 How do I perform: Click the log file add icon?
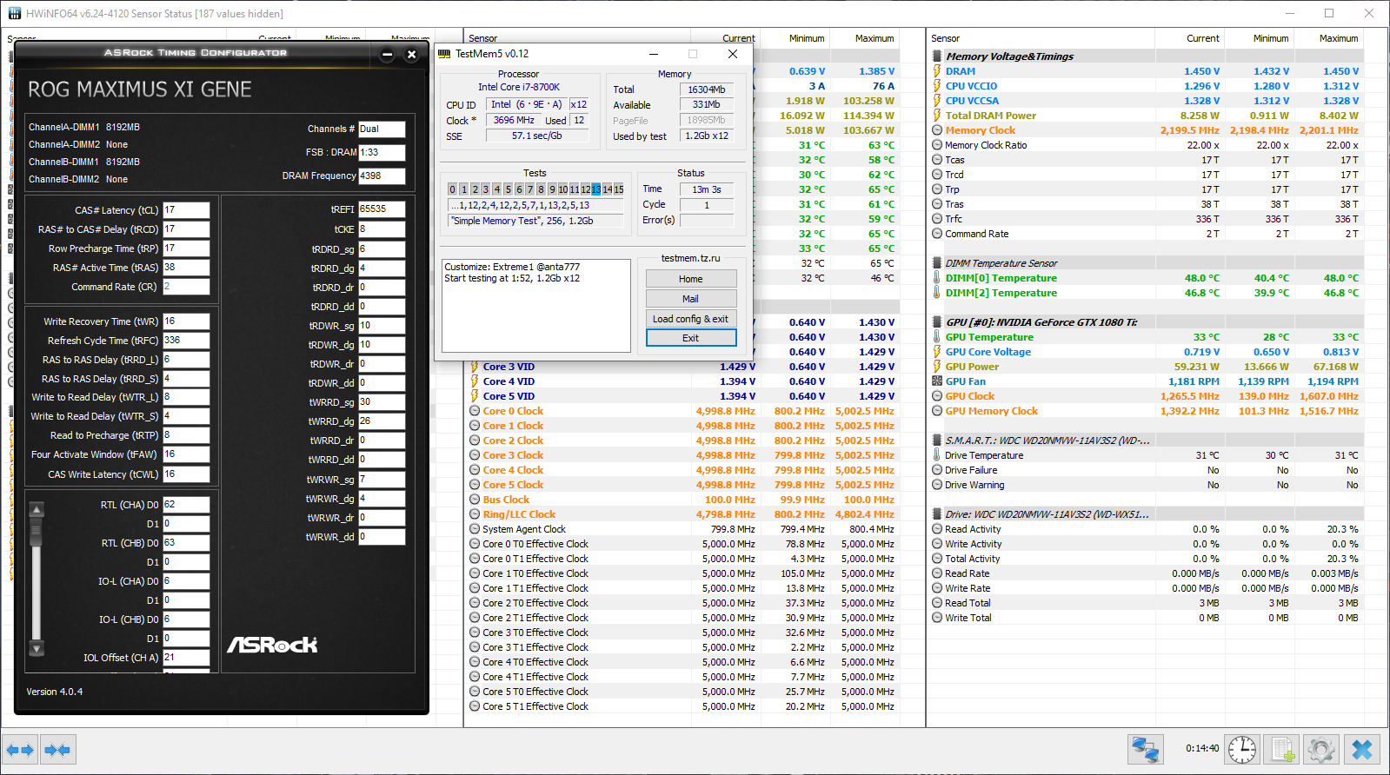(x=1282, y=749)
